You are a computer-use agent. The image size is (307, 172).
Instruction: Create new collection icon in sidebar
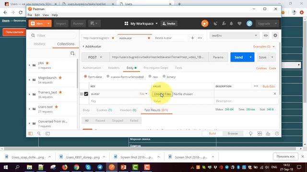click(72, 53)
